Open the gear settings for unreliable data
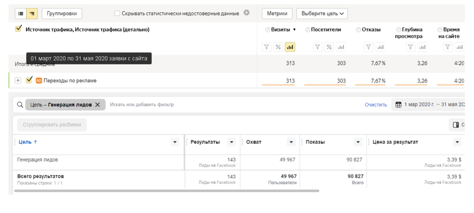 [247, 13]
